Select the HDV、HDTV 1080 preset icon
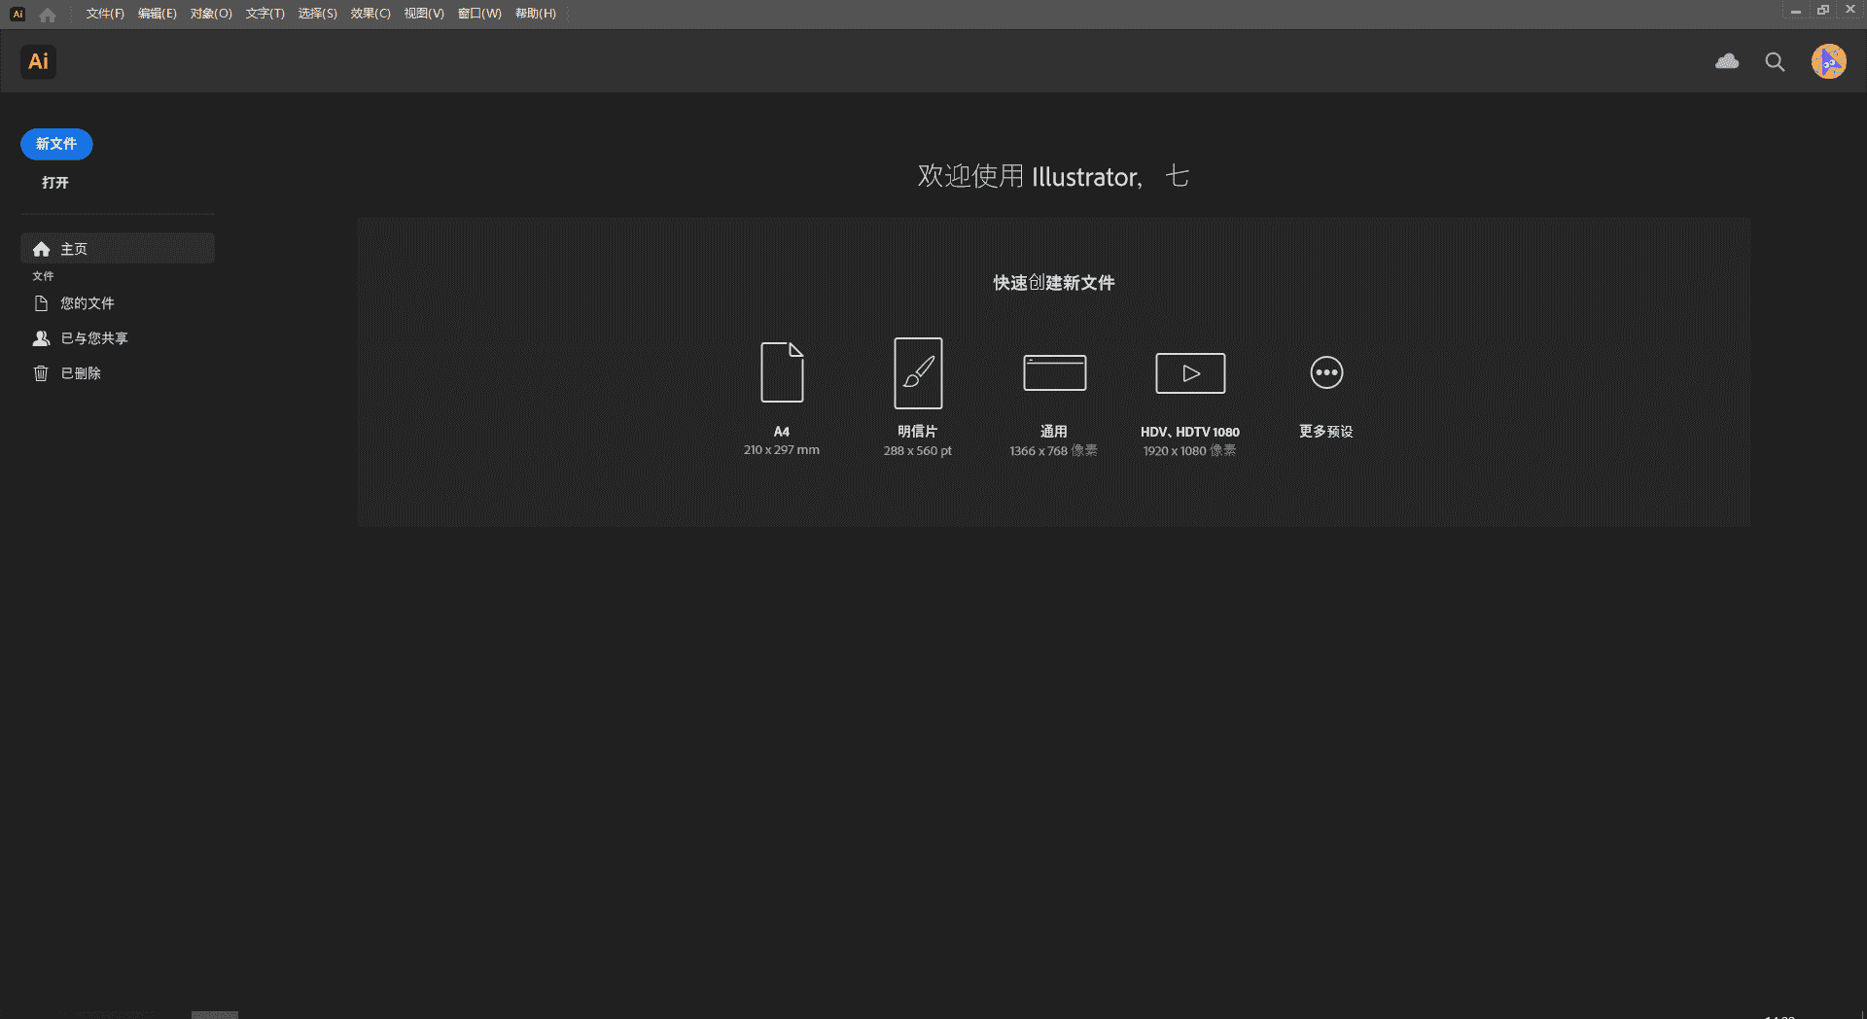 pos(1189,372)
